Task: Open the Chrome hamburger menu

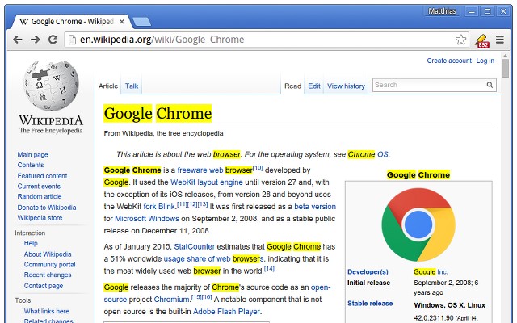Action: [x=500, y=40]
